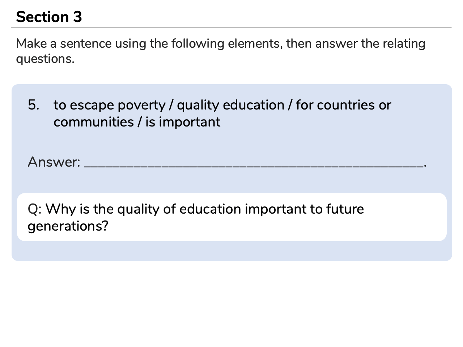Click the question number 5
The image size is (463, 347).
(x=33, y=105)
